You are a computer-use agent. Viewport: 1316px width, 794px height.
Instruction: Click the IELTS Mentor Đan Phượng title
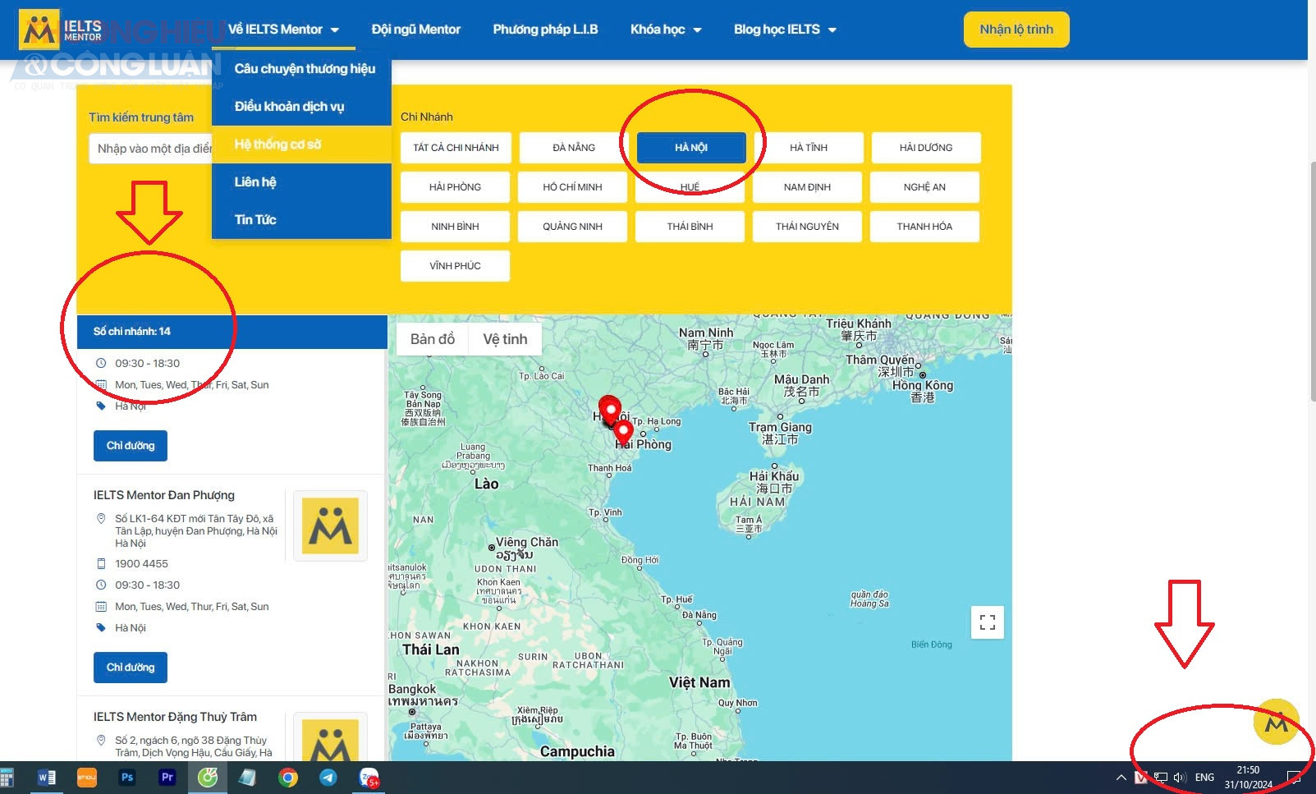(x=164, y=495)
